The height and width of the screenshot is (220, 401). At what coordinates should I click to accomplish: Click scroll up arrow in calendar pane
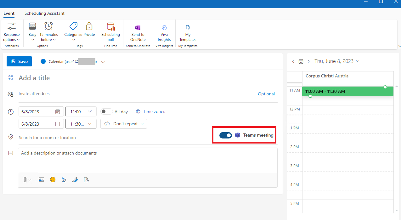pyautogui.click(x=396, y=86)
